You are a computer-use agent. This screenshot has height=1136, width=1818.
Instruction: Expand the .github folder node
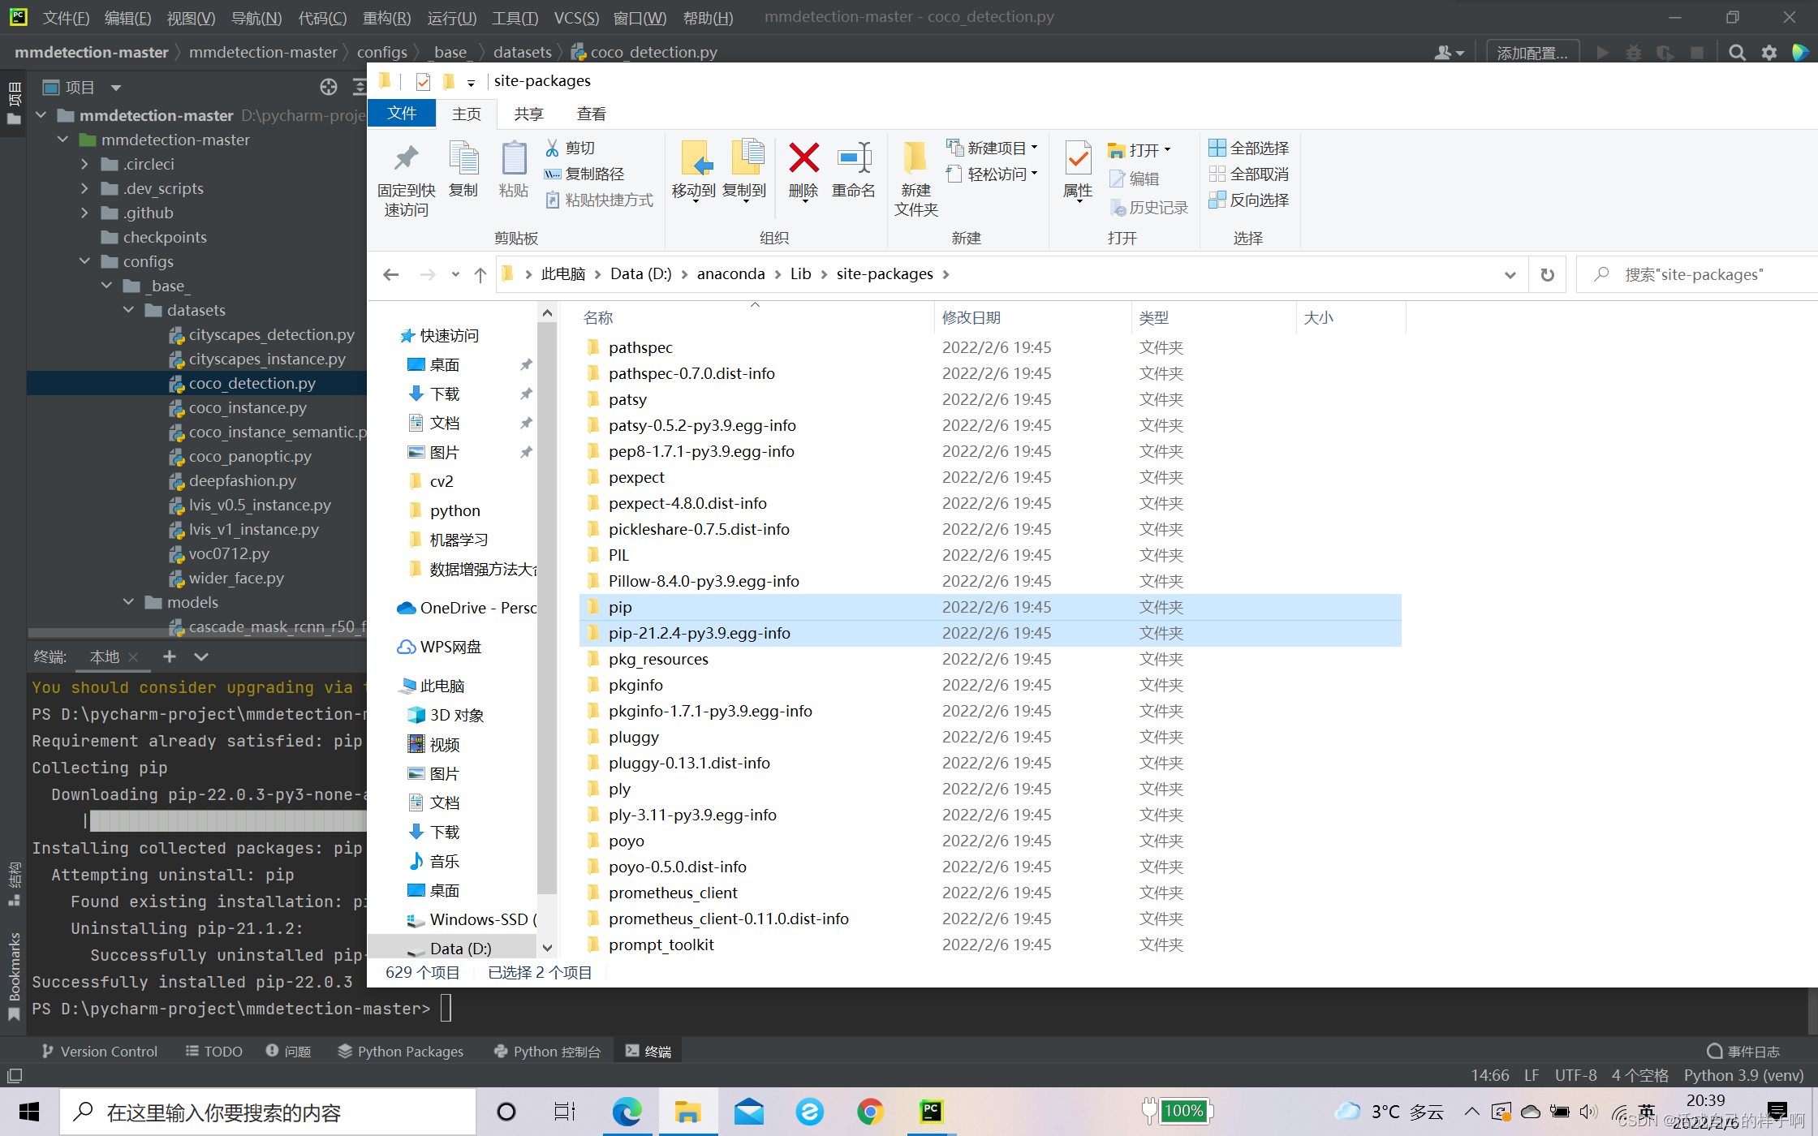point(85,213)
